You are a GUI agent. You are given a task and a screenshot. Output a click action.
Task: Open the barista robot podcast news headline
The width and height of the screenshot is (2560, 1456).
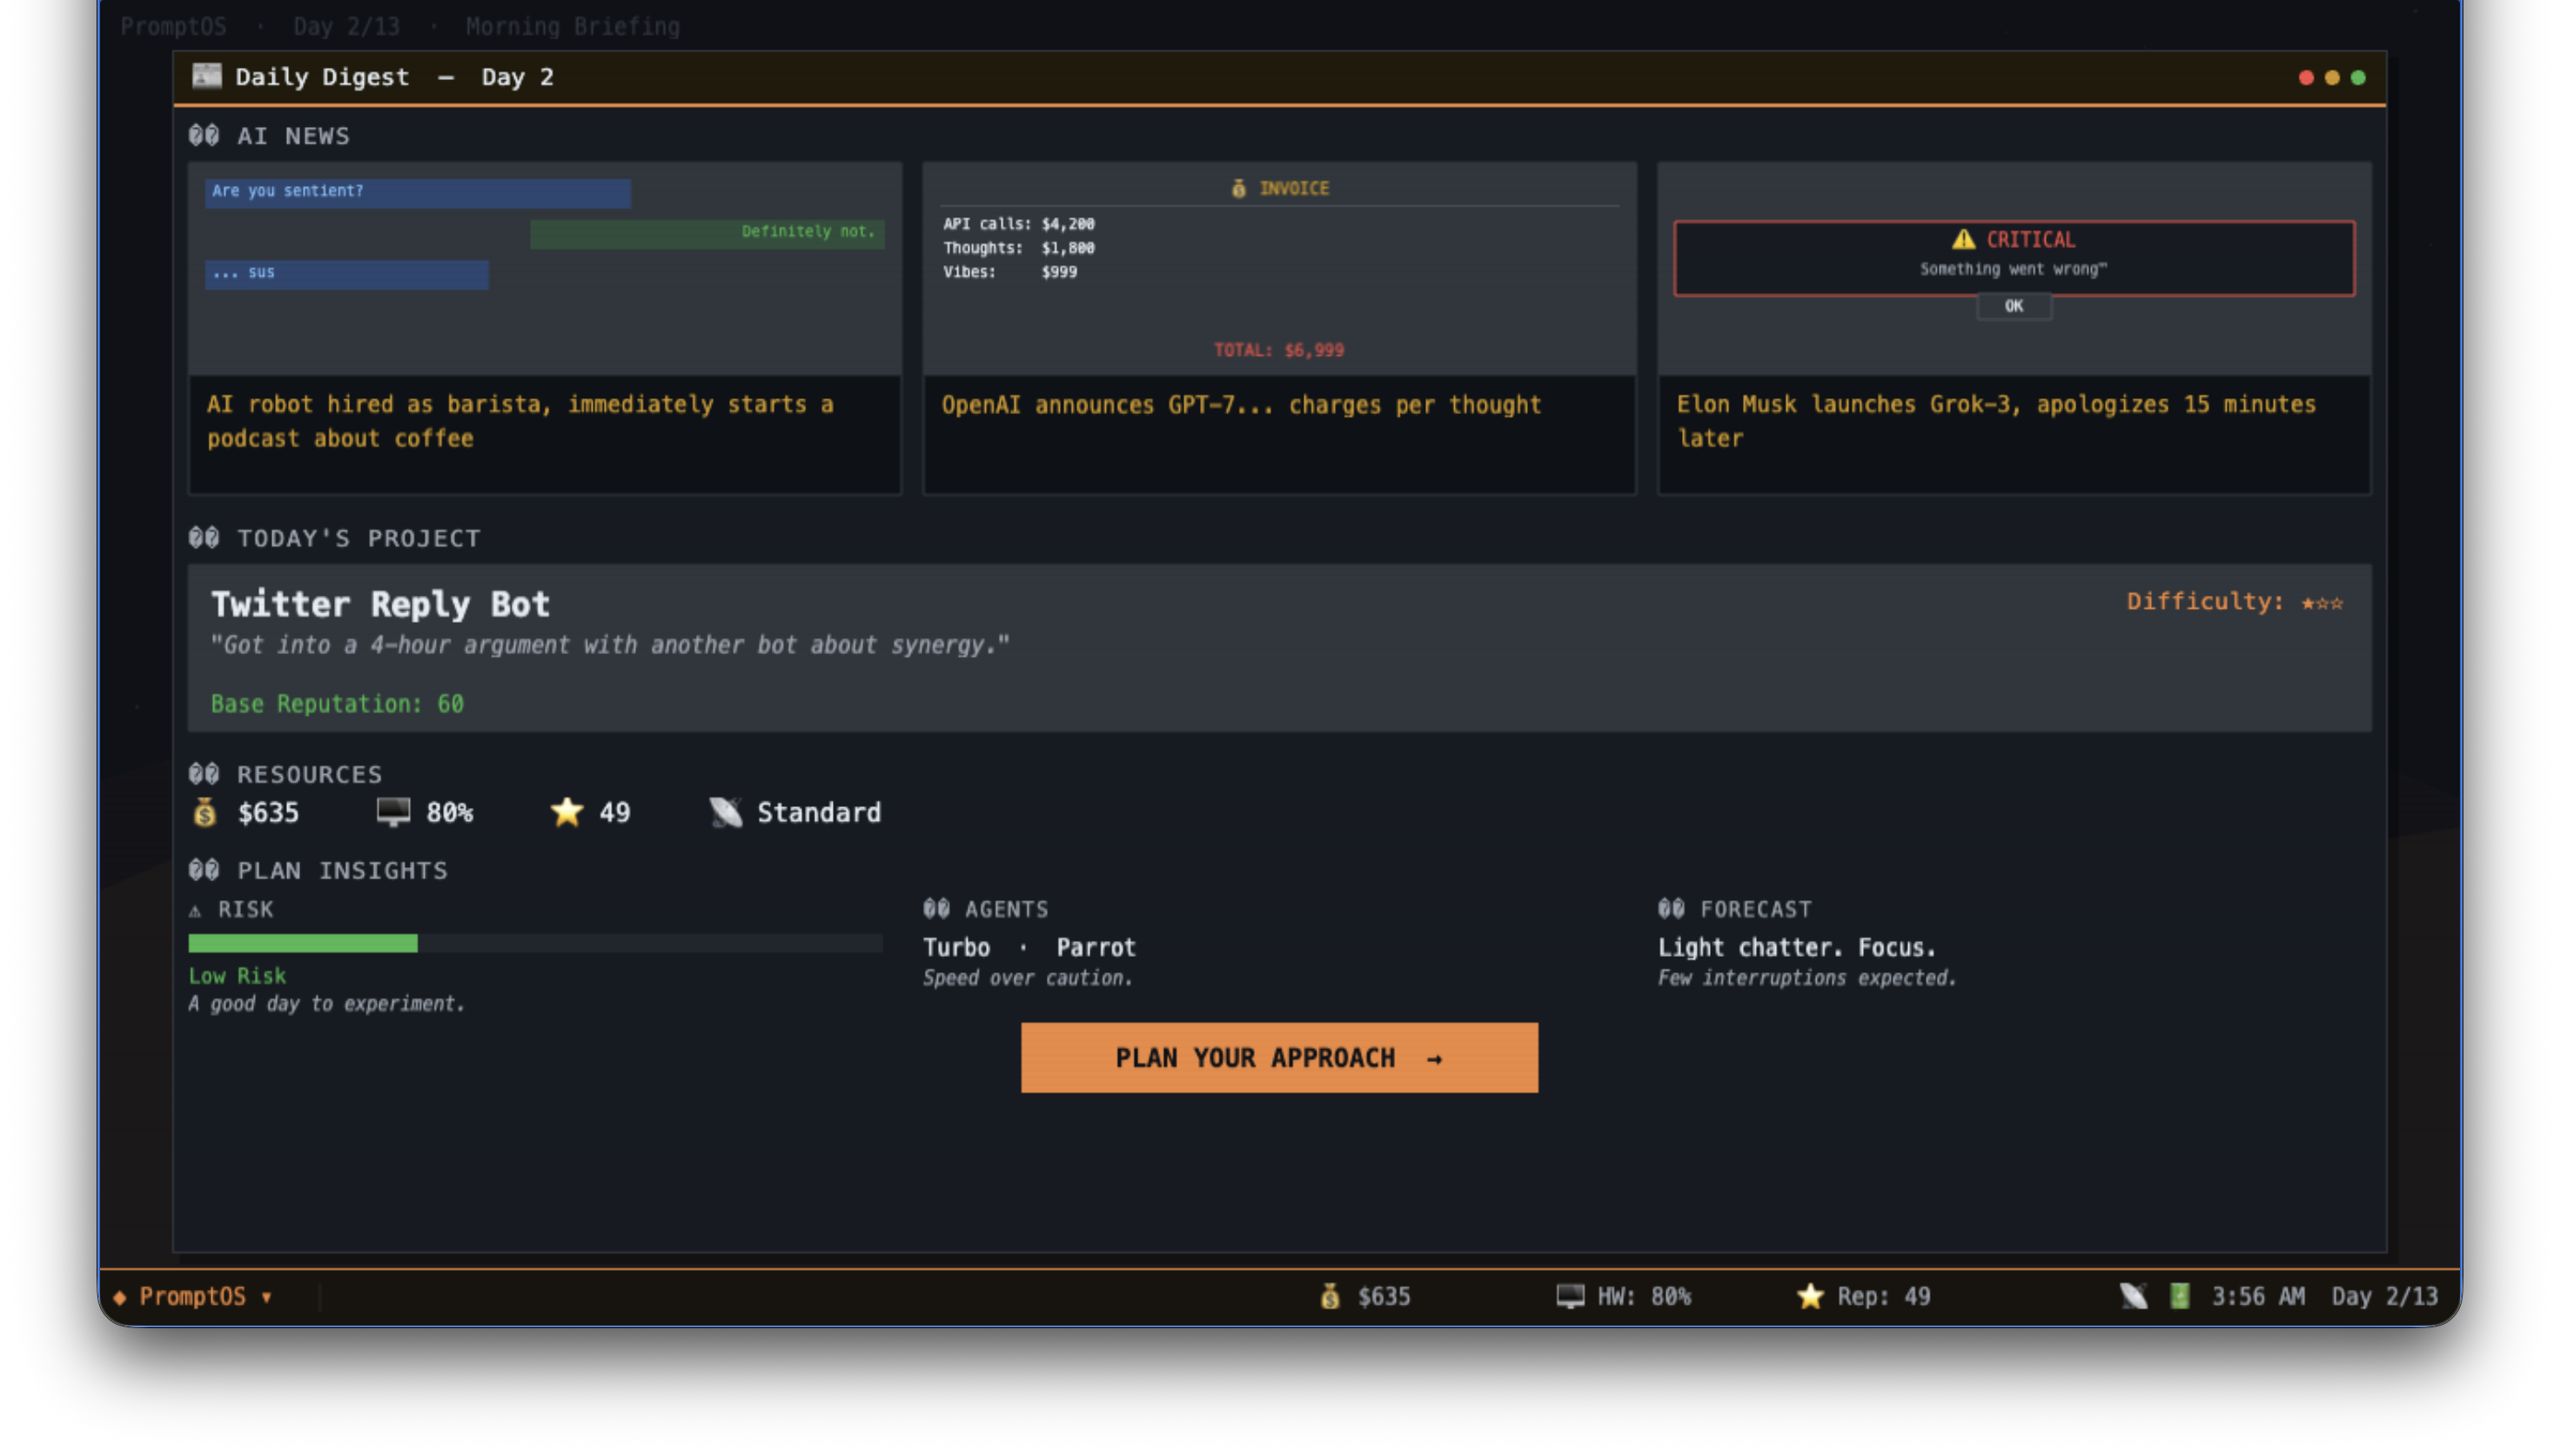(x=519, y=421)
